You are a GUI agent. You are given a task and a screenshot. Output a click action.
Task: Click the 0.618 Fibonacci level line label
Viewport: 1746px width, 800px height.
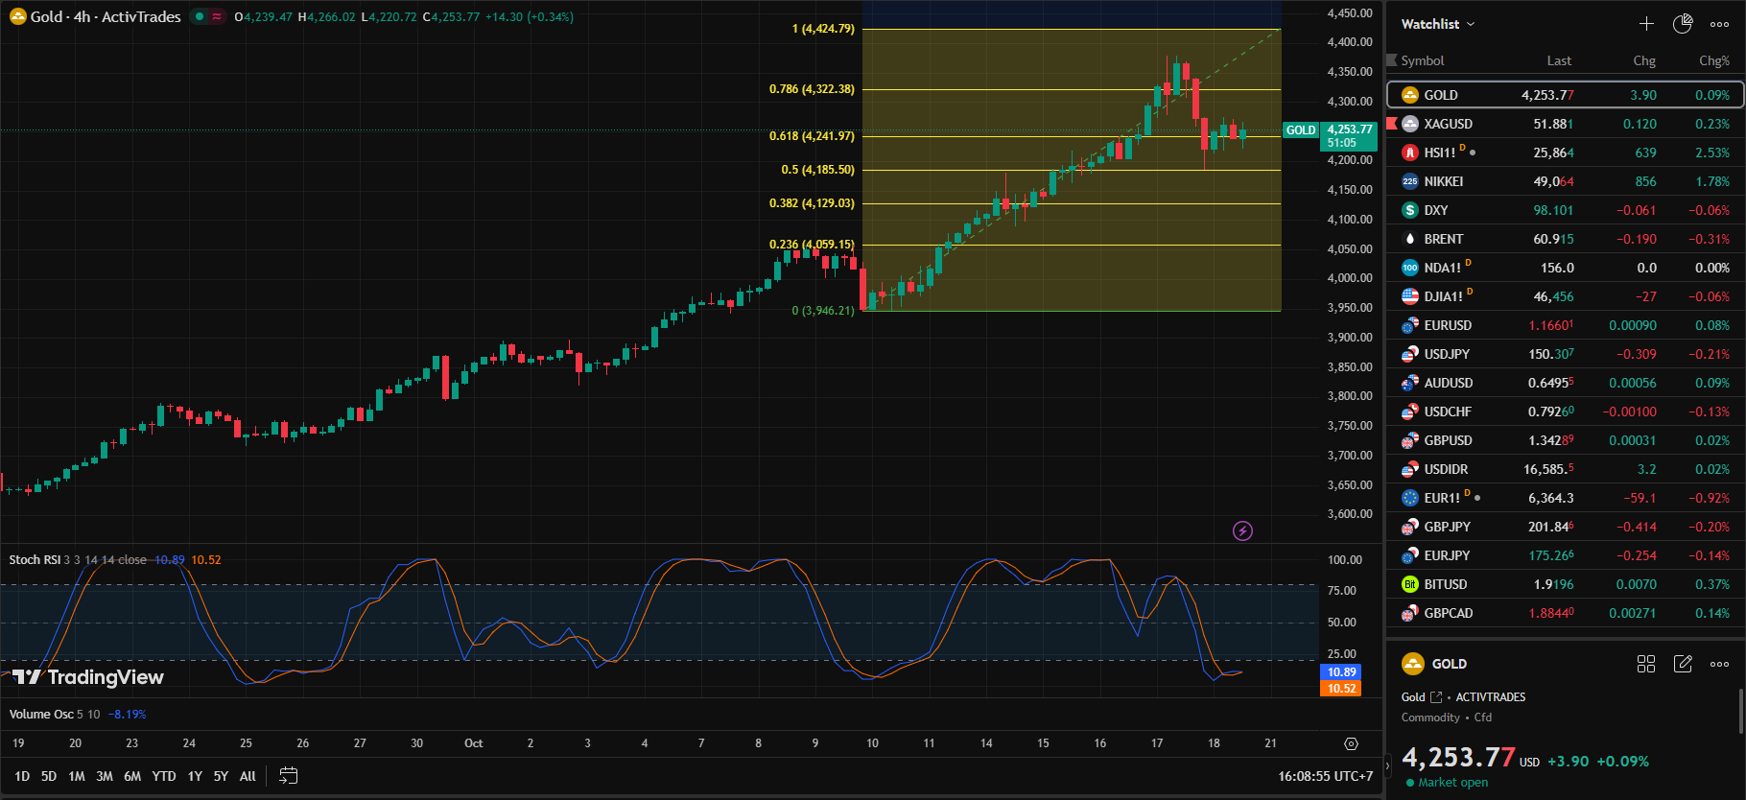point(811,136)
